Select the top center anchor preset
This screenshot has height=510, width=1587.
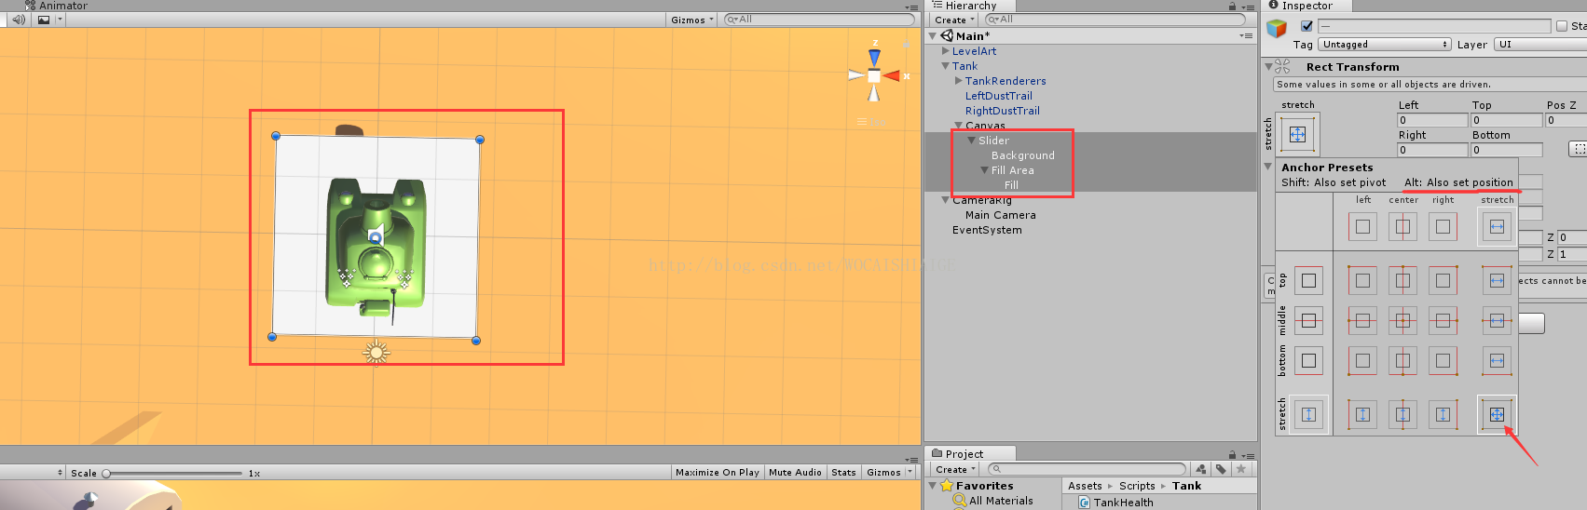[x=1402, y=280]
